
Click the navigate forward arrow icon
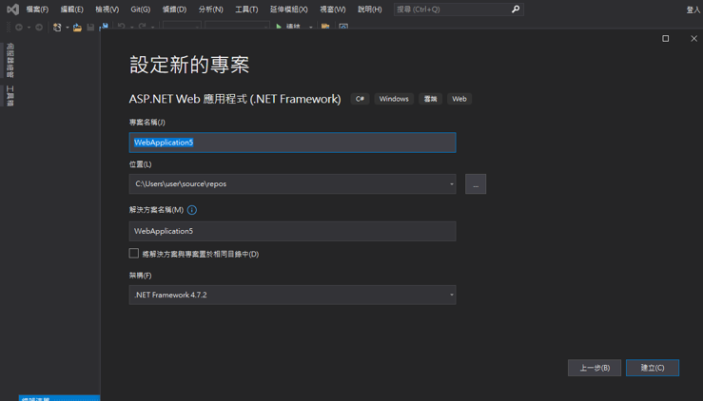click(x=39, y=28)
